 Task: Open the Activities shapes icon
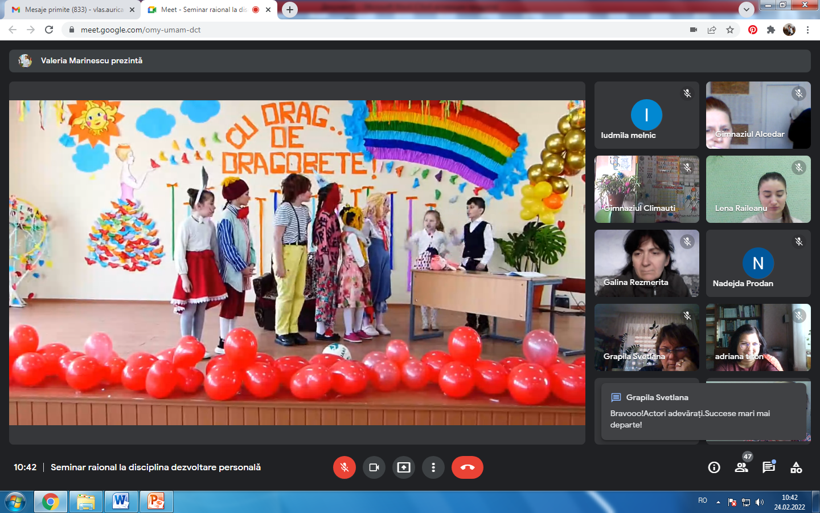coord(796,467)
